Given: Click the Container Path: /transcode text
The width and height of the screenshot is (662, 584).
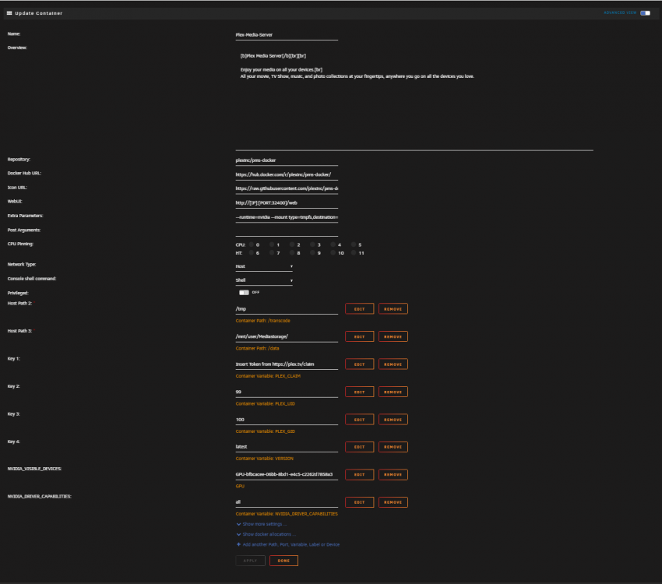Looking at the screenshot, I should pos(262,321).
